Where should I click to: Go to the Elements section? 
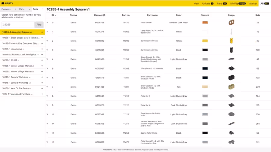[6, 9]
